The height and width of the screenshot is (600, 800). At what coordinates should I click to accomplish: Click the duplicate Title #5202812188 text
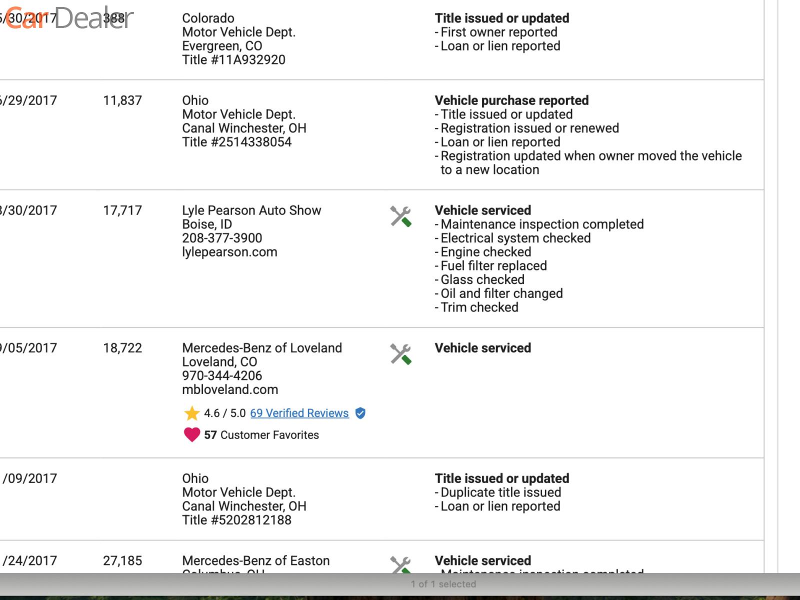236,520
